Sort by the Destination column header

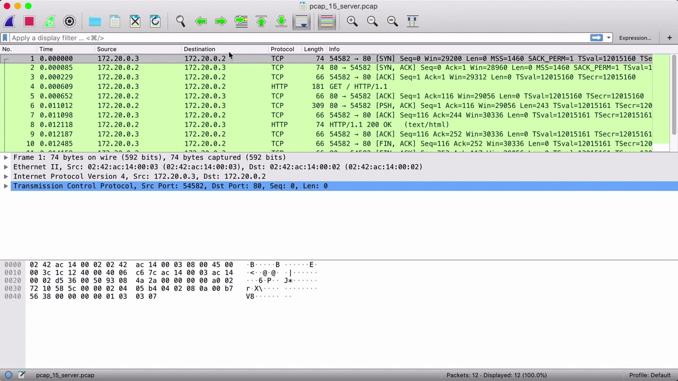226,49
